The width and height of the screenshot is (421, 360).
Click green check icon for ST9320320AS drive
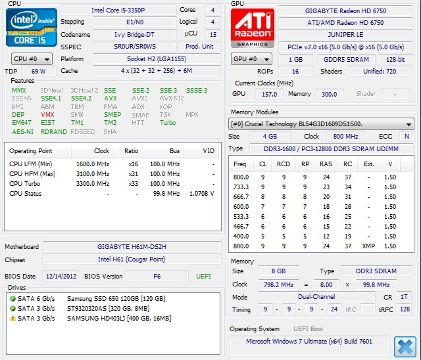(13, 309)
